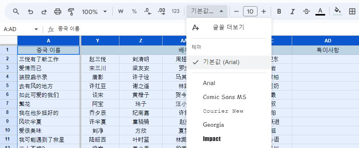This screenshot has height=148, width=359.
Task: Redo the last action
Action: (44, 11)
